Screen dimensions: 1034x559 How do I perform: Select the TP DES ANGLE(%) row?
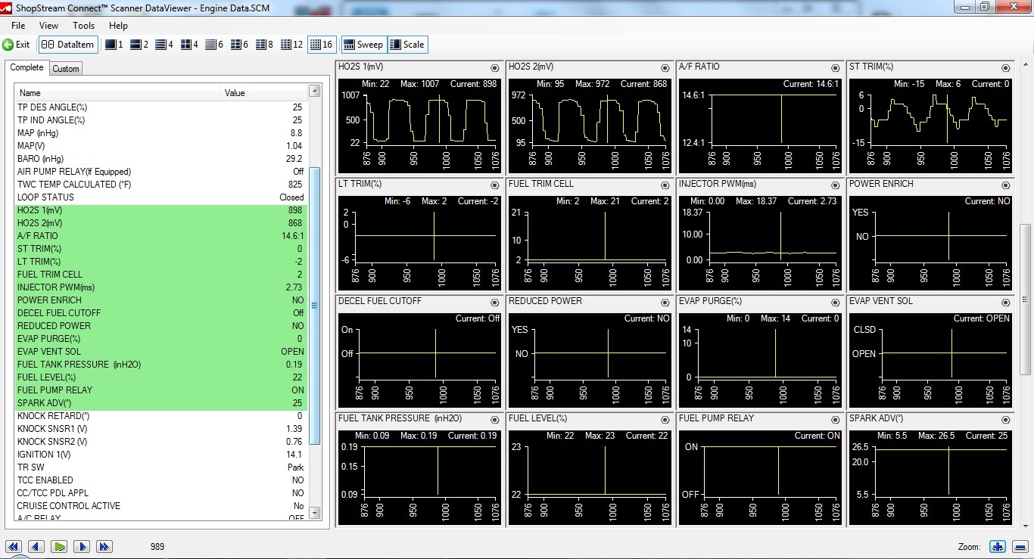(x=161, y=107)
